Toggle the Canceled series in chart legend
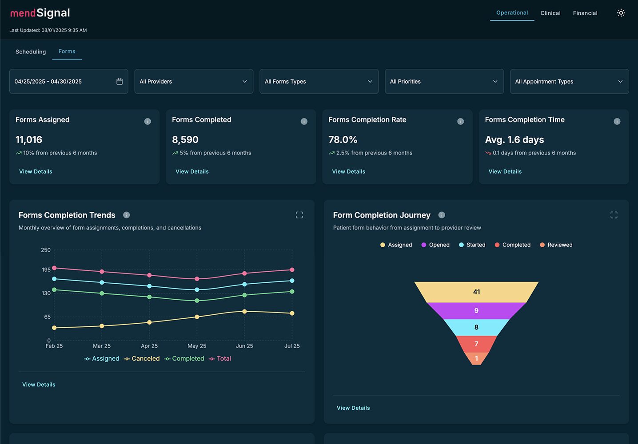This screenshot has height=444, width=638. click(x=142, y=359)
